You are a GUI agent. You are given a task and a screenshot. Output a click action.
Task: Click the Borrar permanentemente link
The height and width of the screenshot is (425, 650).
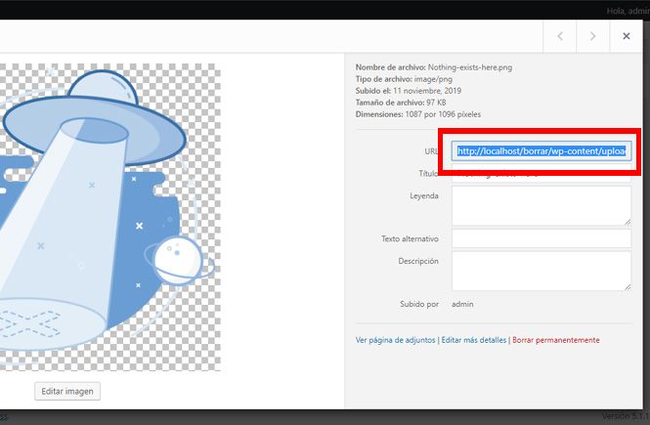(x=556, y=340)
